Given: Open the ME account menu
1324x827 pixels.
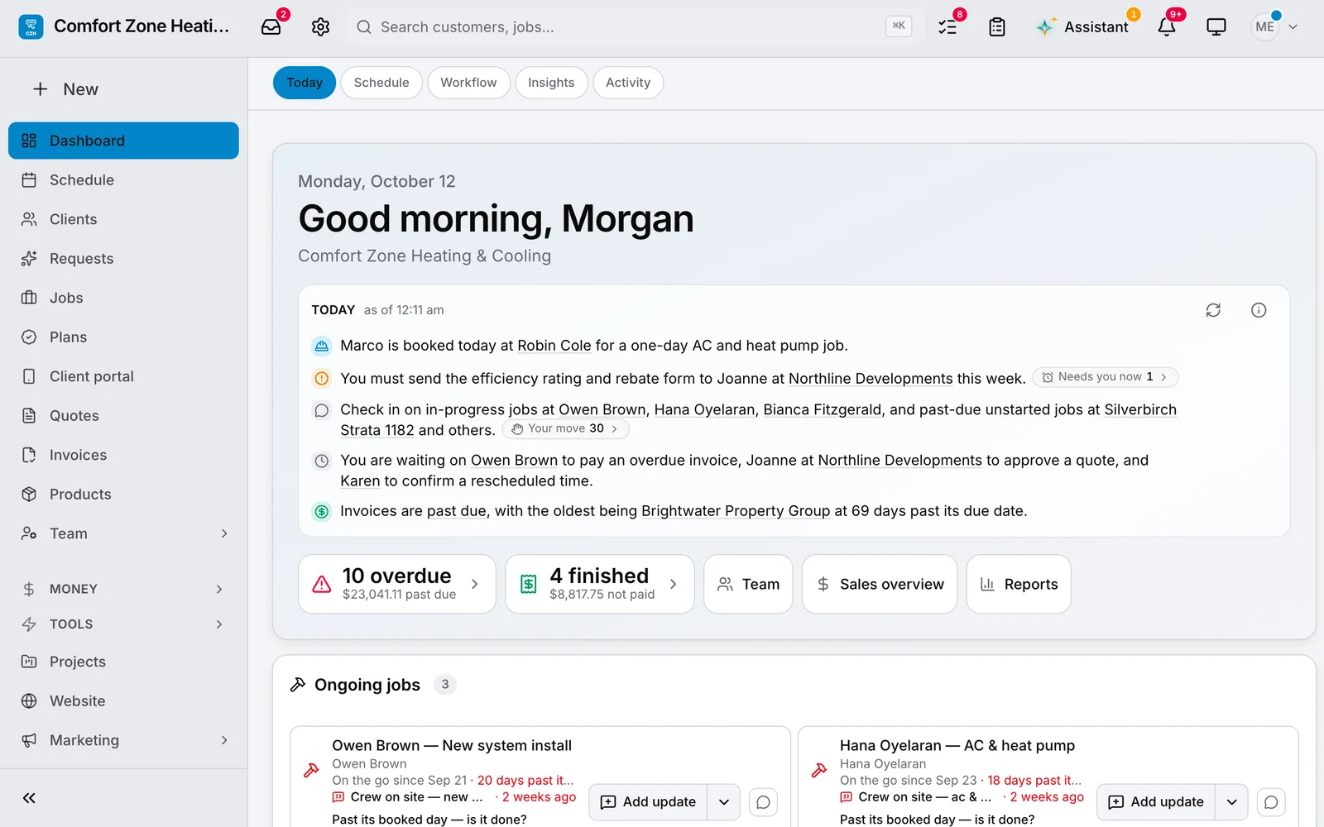Looking at the screenshot, I should [x=1274, y=26].
